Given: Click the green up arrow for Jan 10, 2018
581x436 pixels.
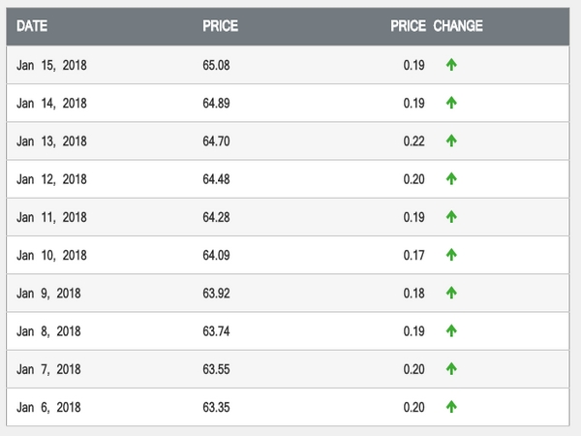Looking at the screenshot, I should 451,255.
